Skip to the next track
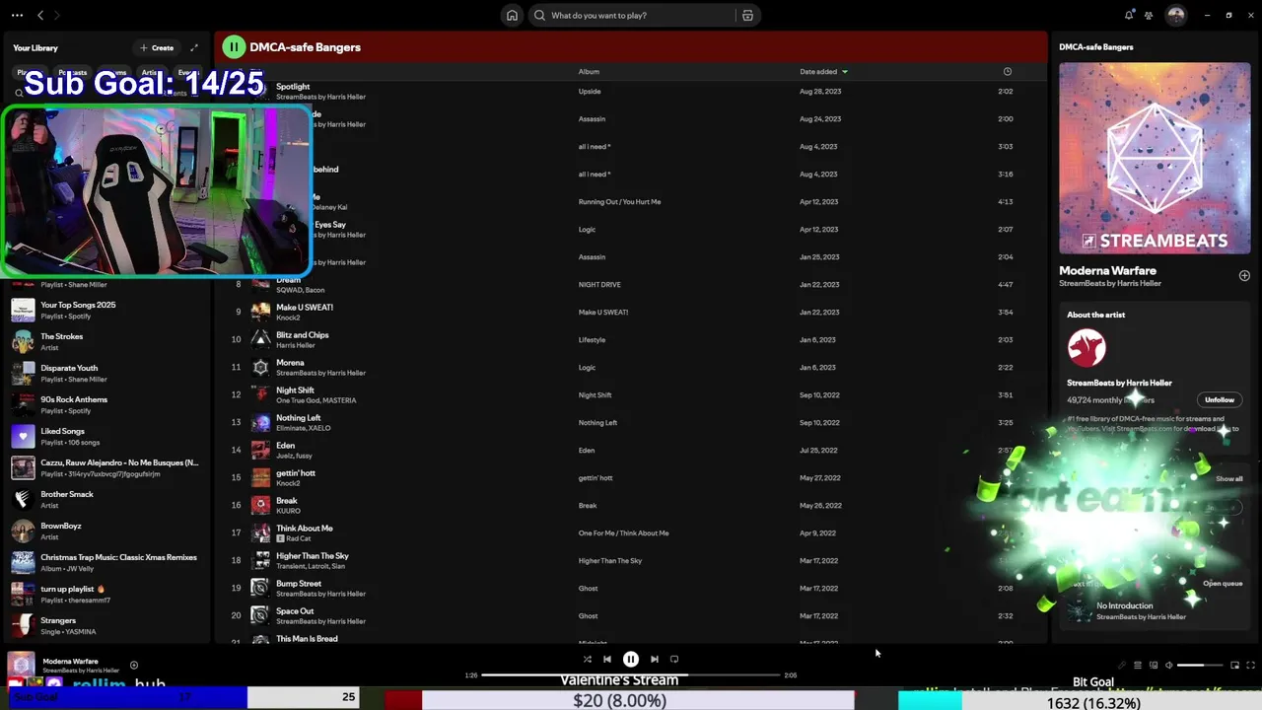This screenshot has height=710, width=1262. 654,659
